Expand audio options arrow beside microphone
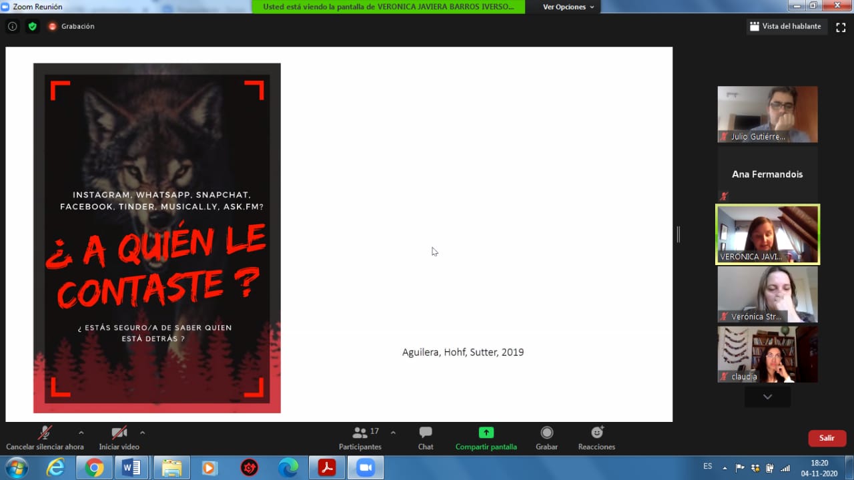 (x=81, y=433)
